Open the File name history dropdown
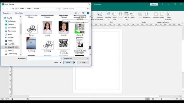Viewport: 184px width, 103px height. coord(60,58)
